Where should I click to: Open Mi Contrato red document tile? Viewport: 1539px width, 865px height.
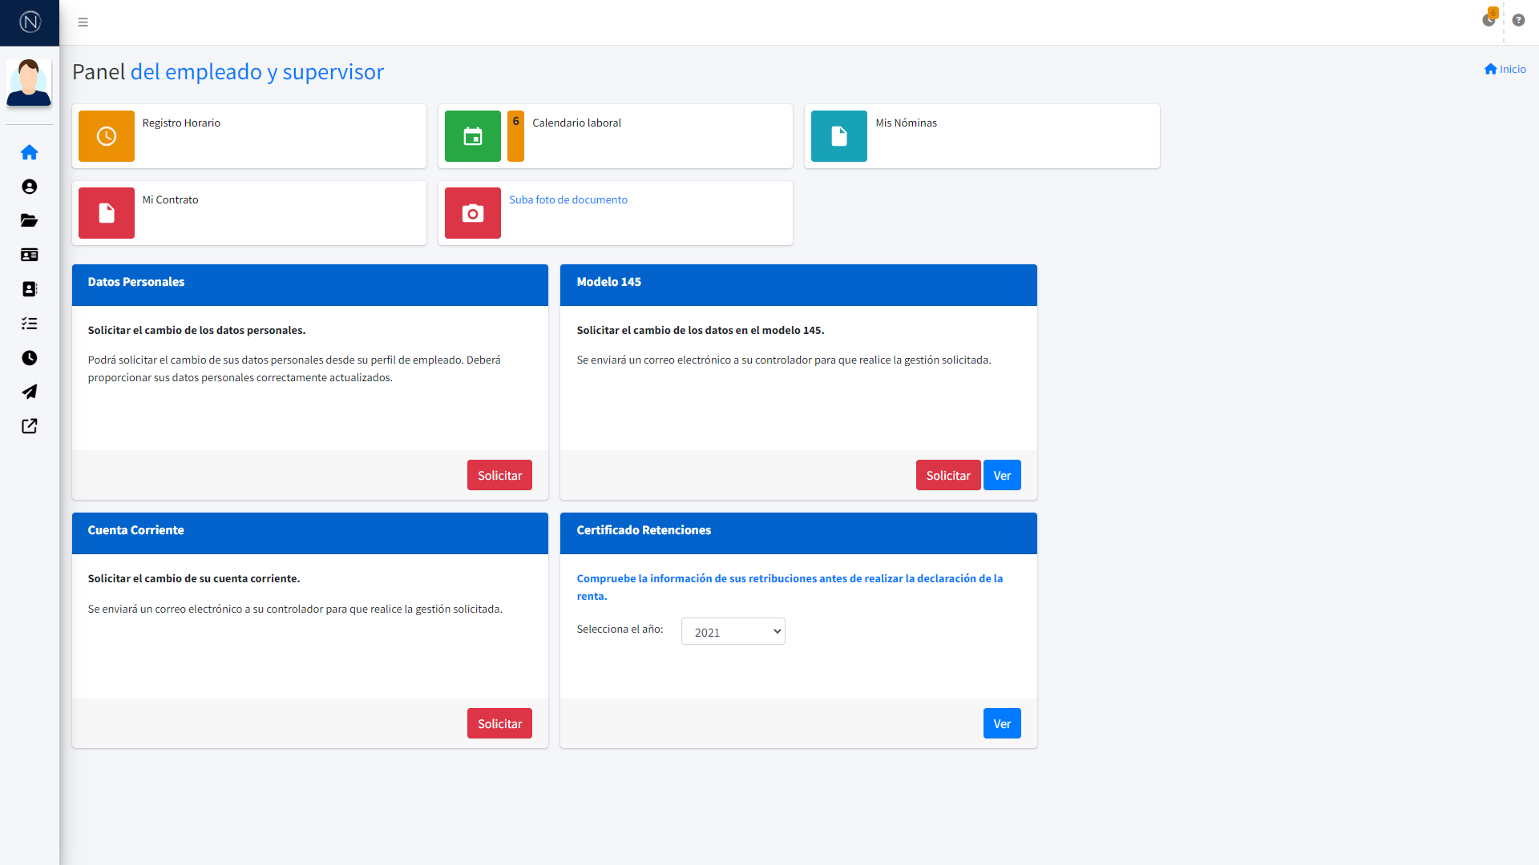coord(107,213)
